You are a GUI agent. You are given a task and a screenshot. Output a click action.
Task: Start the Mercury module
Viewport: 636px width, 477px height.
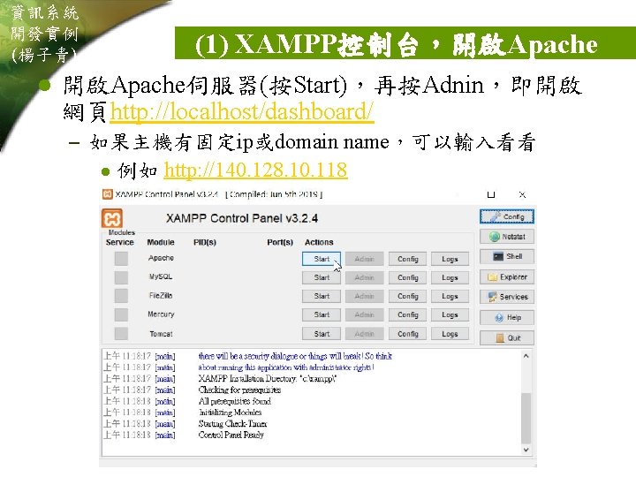click(x=322, y=314)
